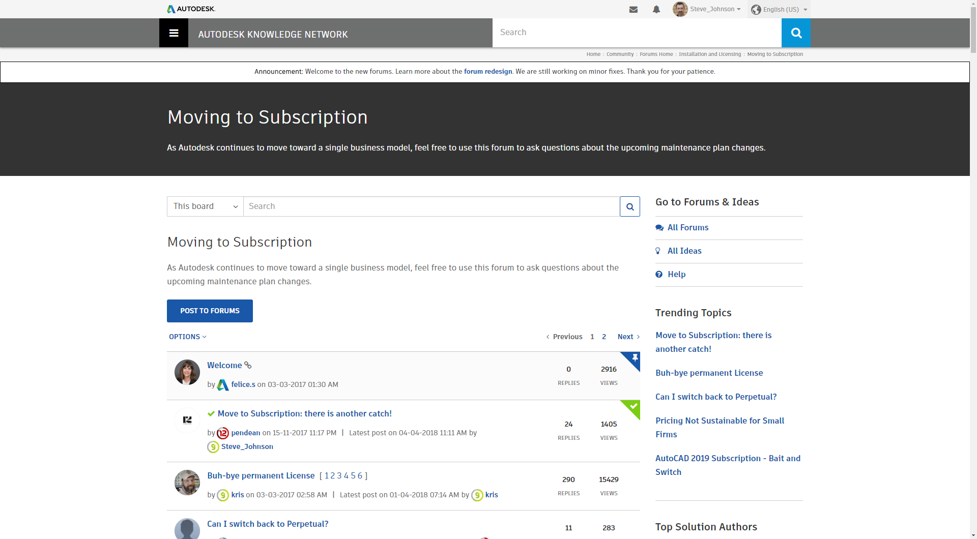Image resolution: width=977 pixels, height=539 pixels.
Task: Open All Forums sidebar link
Action: coord(688,227)
